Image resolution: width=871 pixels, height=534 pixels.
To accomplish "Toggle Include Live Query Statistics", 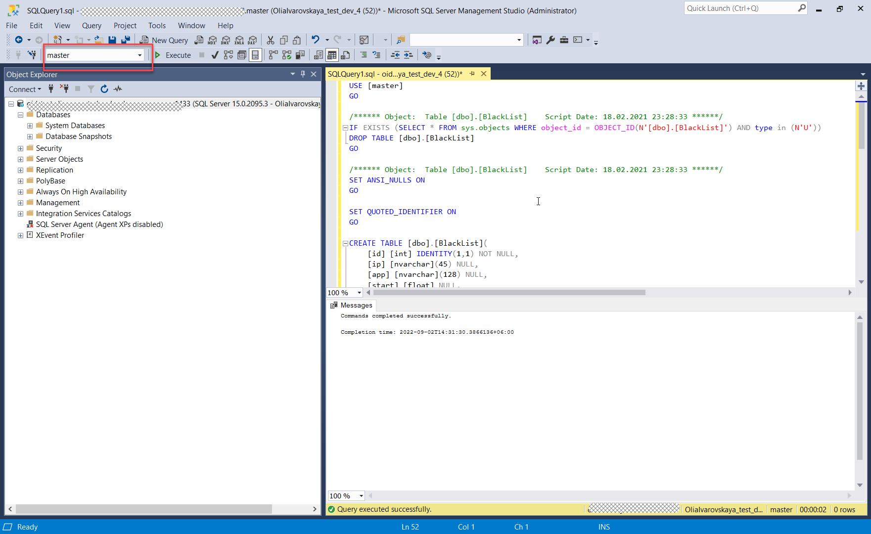I will 287,55.
